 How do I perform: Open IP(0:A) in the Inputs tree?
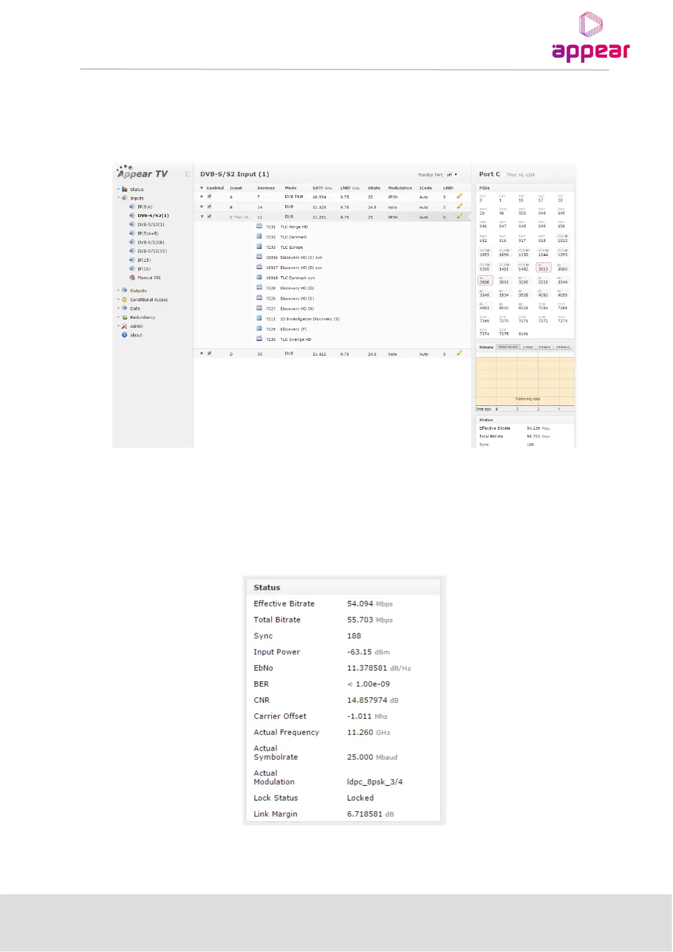coord(145,207)
